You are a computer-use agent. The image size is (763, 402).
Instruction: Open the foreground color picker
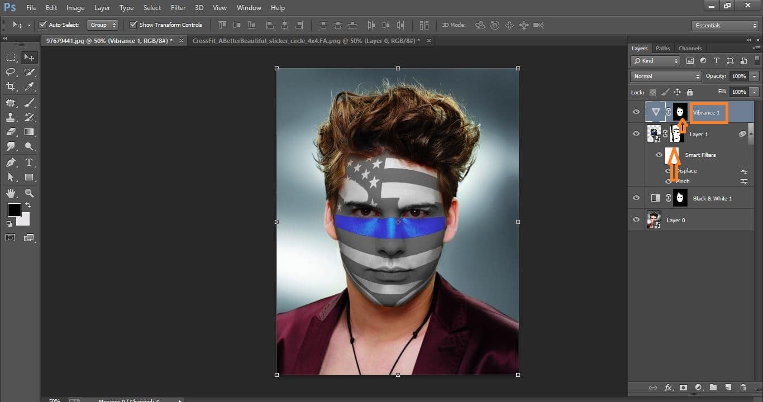(13, 210)
